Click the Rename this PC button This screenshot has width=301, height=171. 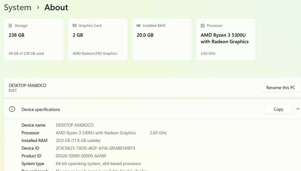coord(281,87)
